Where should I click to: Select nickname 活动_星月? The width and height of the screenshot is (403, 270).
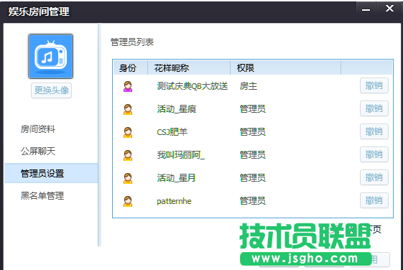click(x=176, y=178)
